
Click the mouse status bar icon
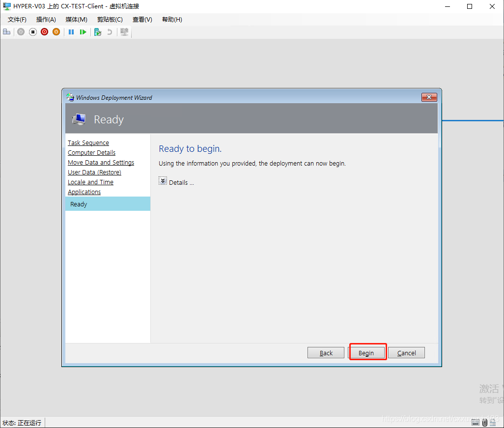pos(485,422)
